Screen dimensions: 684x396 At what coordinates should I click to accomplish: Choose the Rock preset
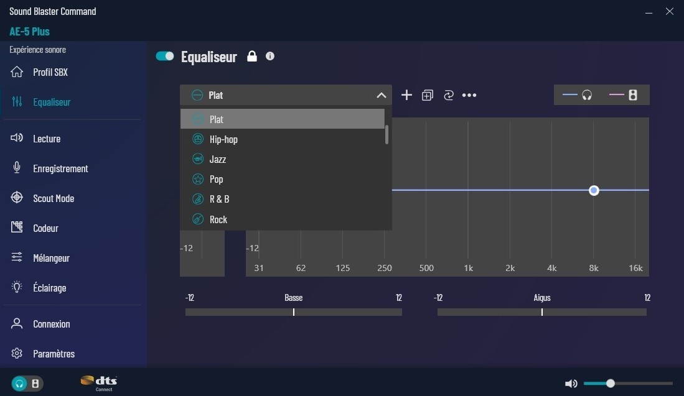282,219
